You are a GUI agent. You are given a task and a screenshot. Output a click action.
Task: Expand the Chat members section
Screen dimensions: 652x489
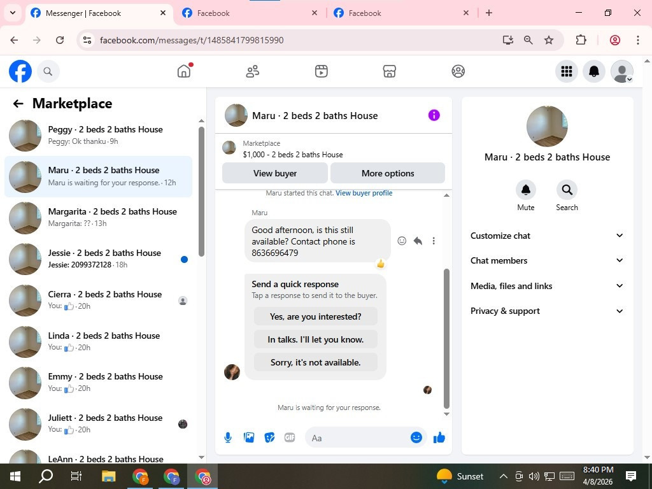tap(547, 260)
